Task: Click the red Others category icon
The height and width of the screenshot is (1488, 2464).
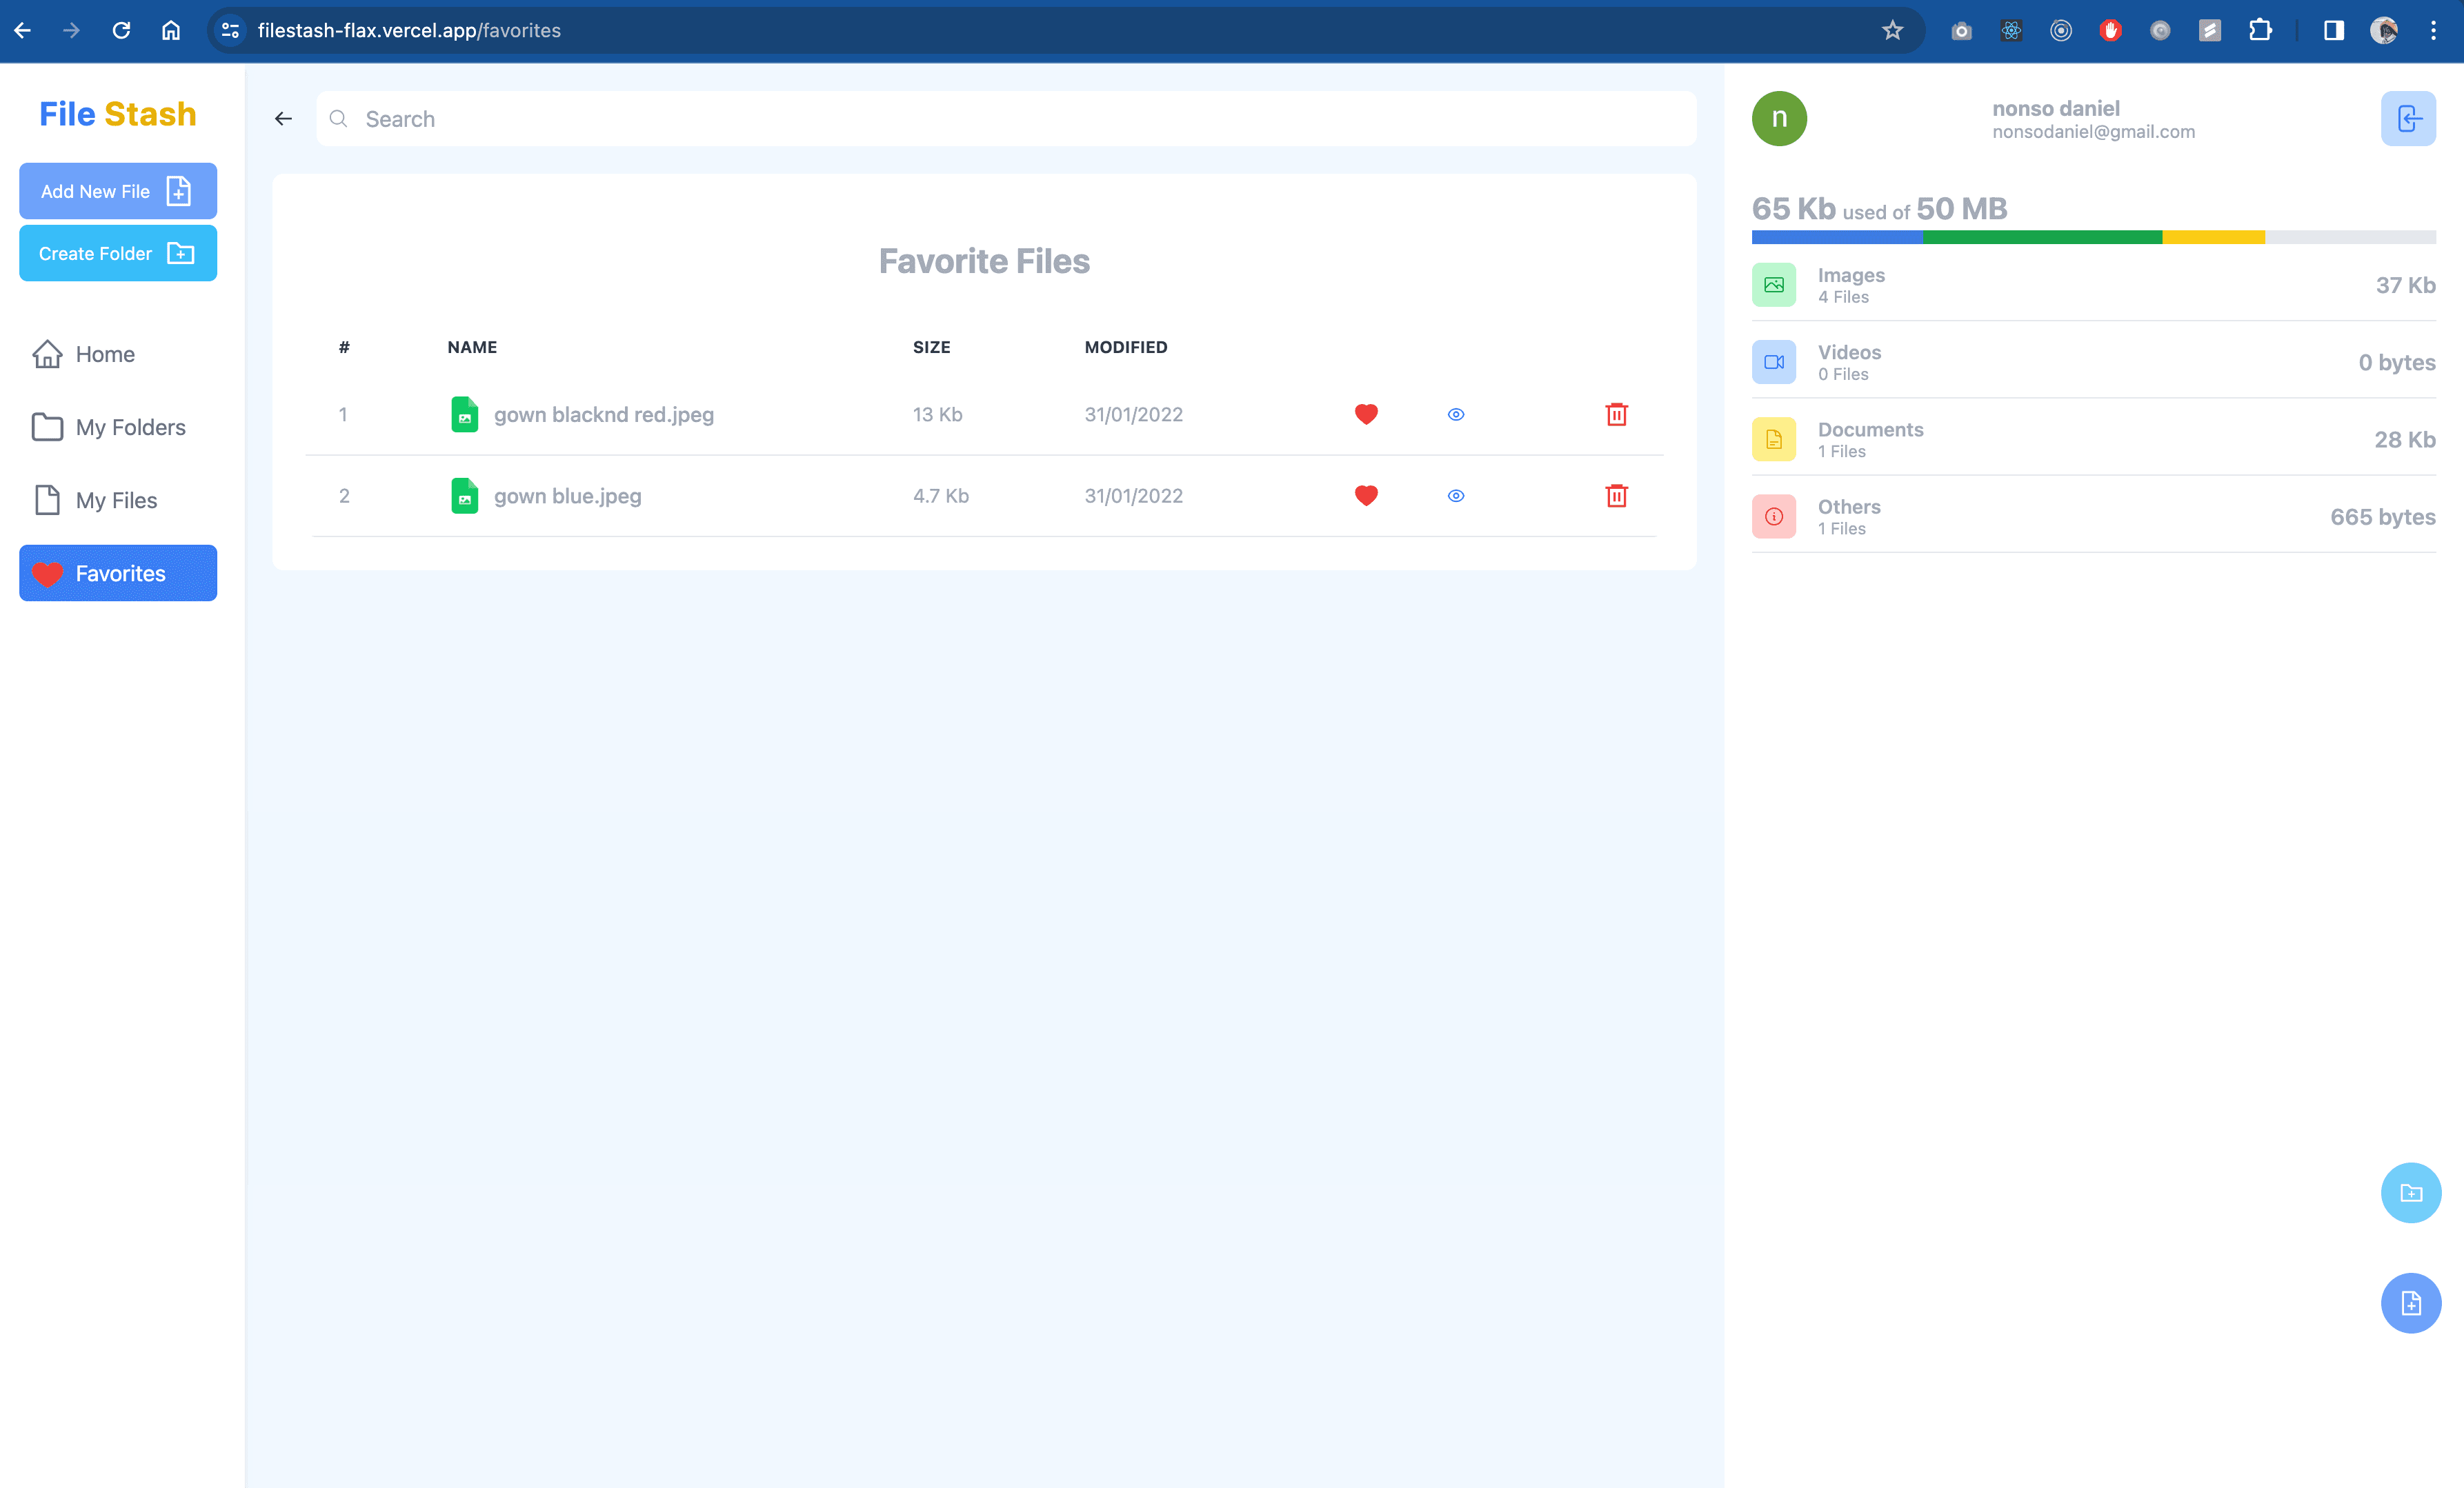Action: [1773, 516]
